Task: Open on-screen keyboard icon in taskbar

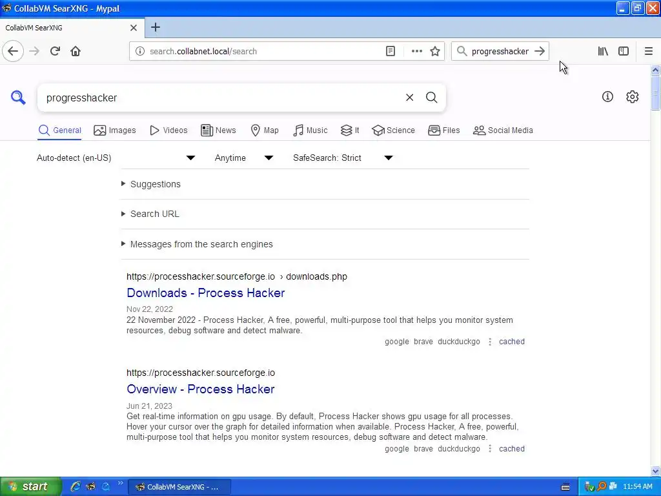Action: coord(565,487)
